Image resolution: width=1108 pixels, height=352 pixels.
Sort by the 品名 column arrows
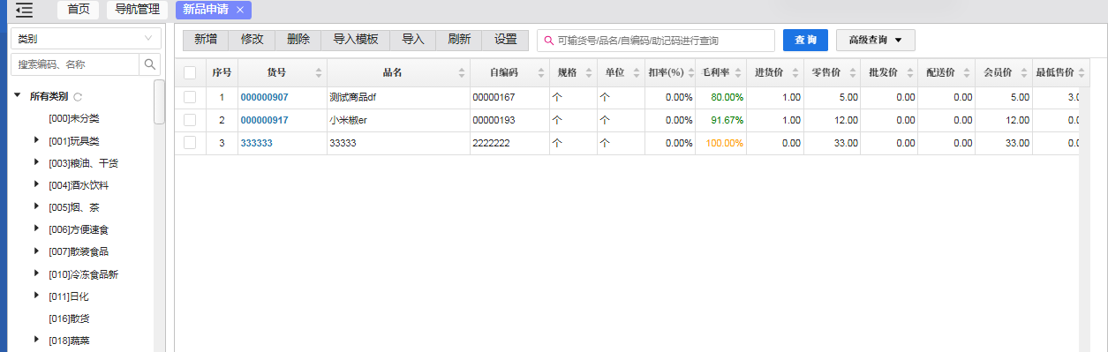(462, 73)
